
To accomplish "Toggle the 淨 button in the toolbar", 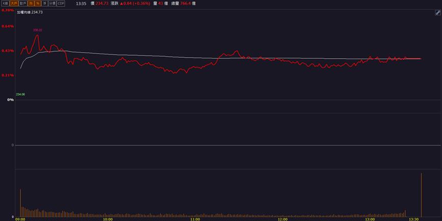I will point(44,4).
